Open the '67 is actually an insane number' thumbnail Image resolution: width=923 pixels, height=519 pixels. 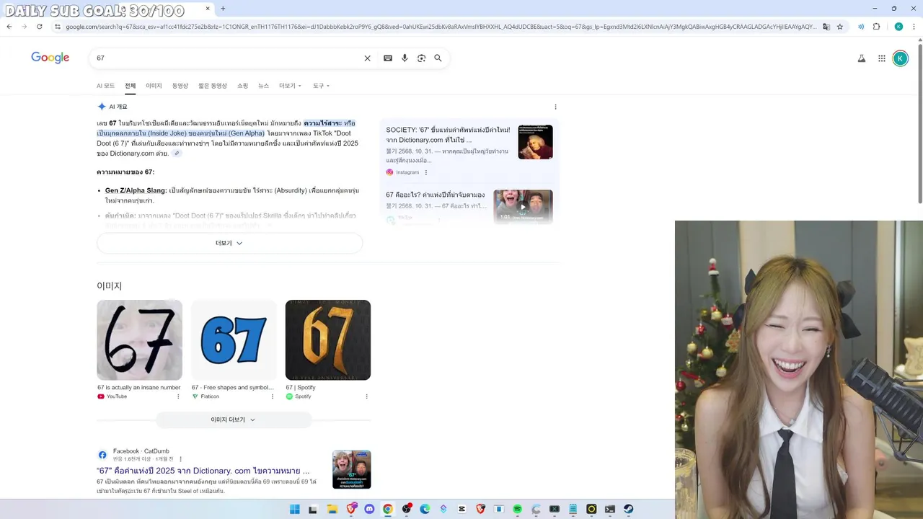tap(140, 340)
